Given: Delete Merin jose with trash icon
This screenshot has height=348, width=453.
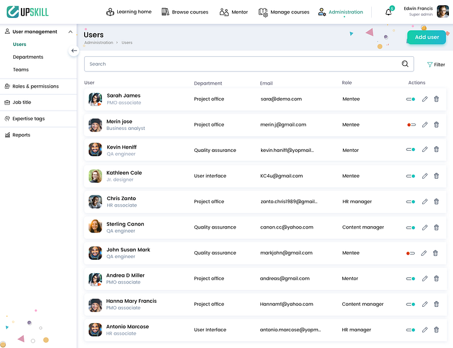Looking at the screenshot, I should pyautogui.click(x=436, y=125).
